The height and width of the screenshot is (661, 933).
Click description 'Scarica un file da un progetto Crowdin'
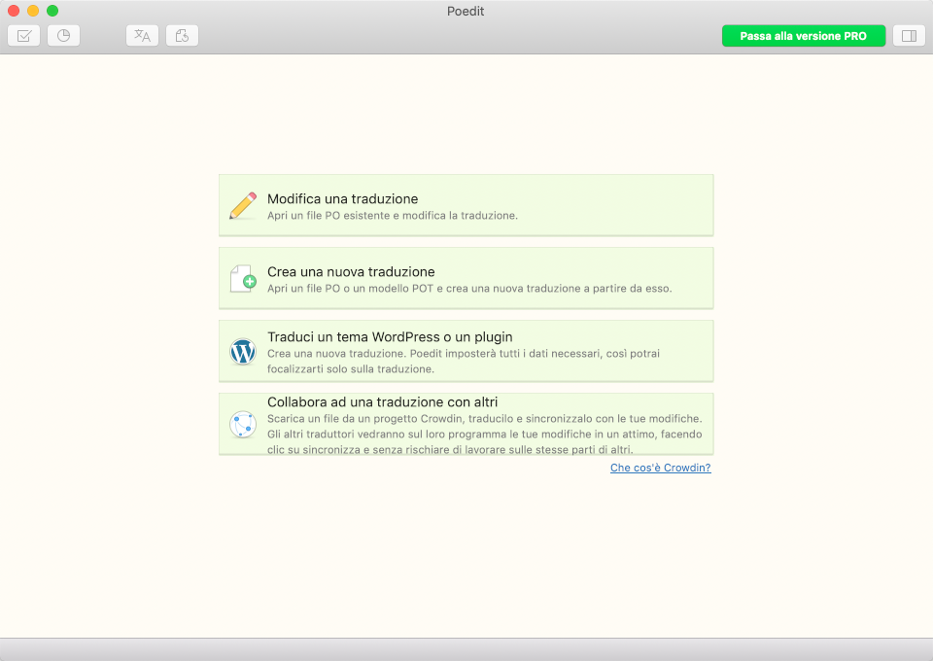(x=484, y=434)
